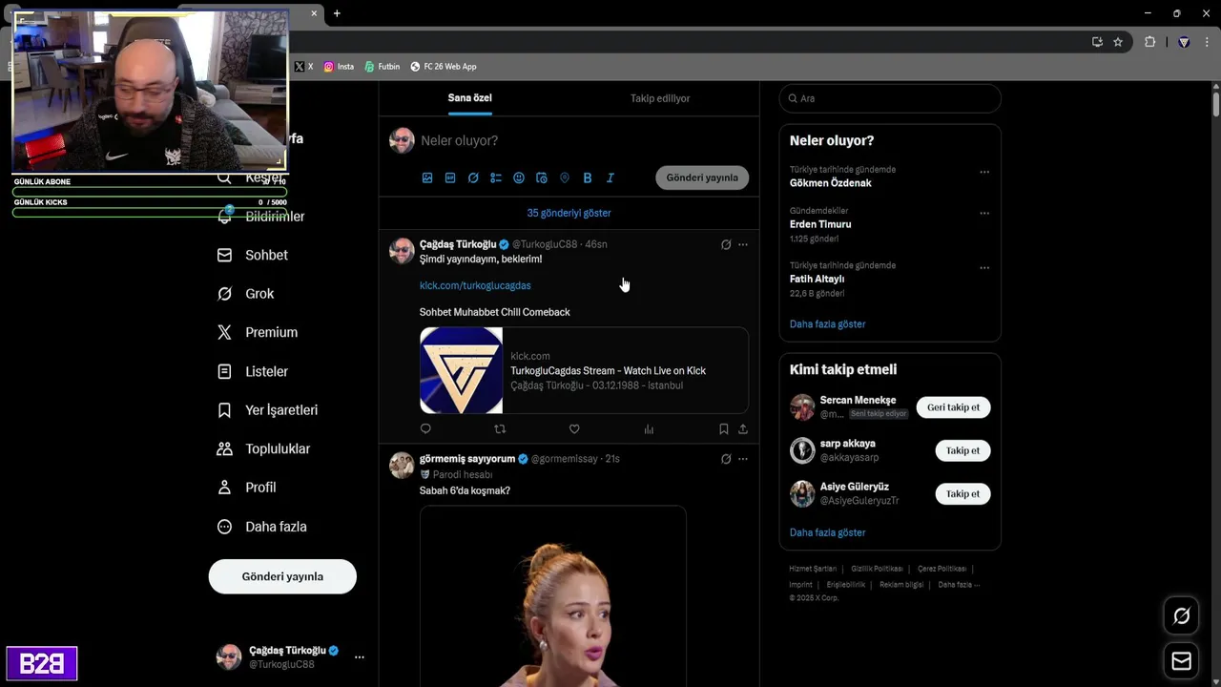Open Topluluklar in the sidebar
The image size is (1221, 687).
pos(264,448)
